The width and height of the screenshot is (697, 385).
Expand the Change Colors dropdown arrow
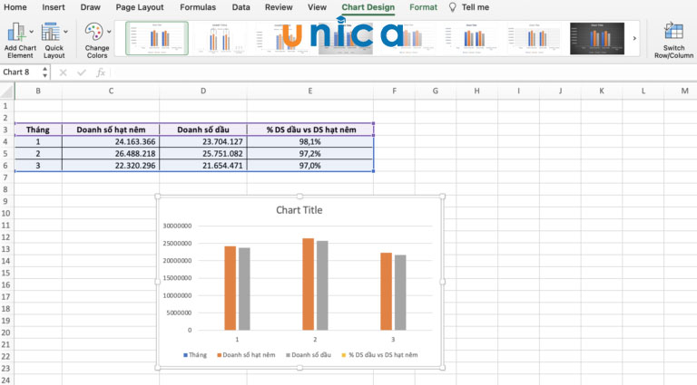click(109, 32)
